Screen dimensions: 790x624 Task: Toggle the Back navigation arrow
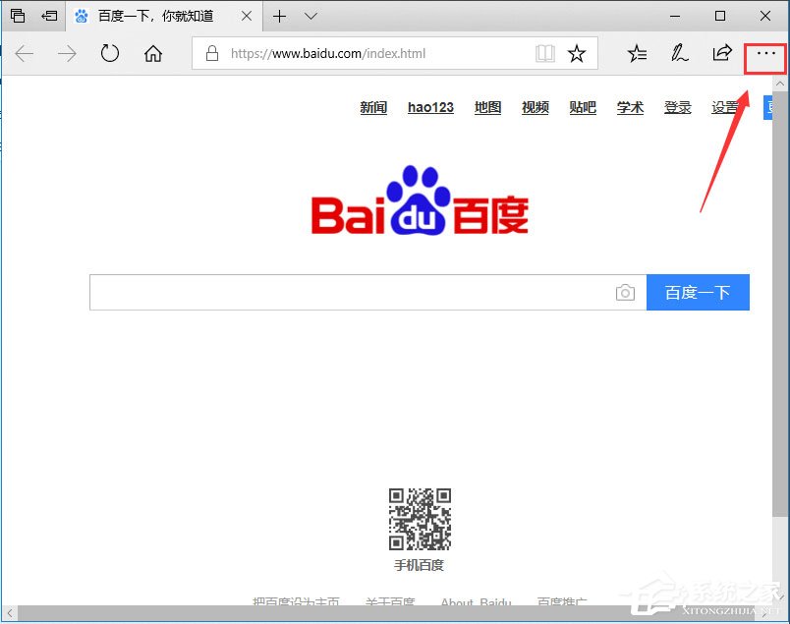coord(24,55)
